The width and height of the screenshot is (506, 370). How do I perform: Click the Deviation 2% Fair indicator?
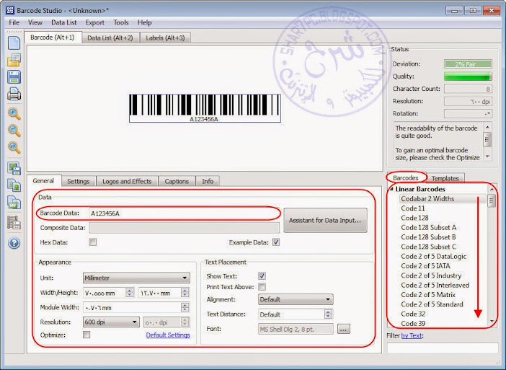click(x=468, y=64)
